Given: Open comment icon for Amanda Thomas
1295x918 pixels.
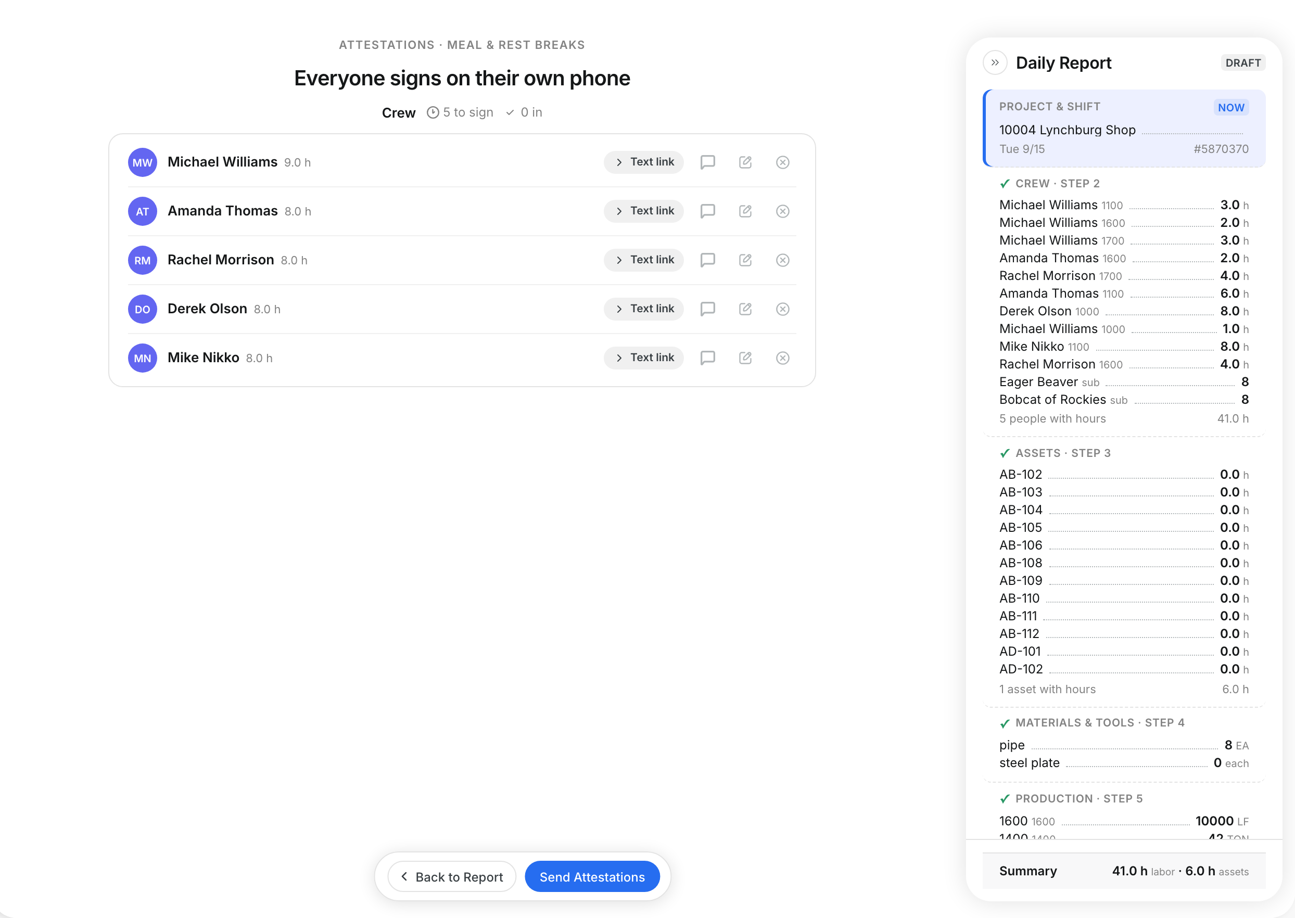Looking at the screenshot, I should 708,211.
